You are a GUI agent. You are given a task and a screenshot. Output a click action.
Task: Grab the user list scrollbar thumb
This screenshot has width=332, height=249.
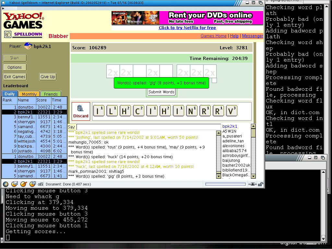point(253,133)
